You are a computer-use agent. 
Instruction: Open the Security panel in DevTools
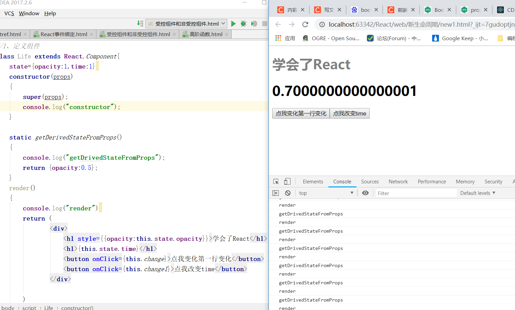[x=493, y=182]
